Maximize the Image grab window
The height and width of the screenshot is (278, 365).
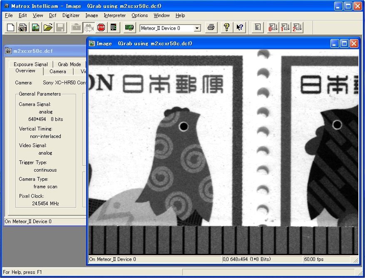pyautogui.click(x=344, y=44)
